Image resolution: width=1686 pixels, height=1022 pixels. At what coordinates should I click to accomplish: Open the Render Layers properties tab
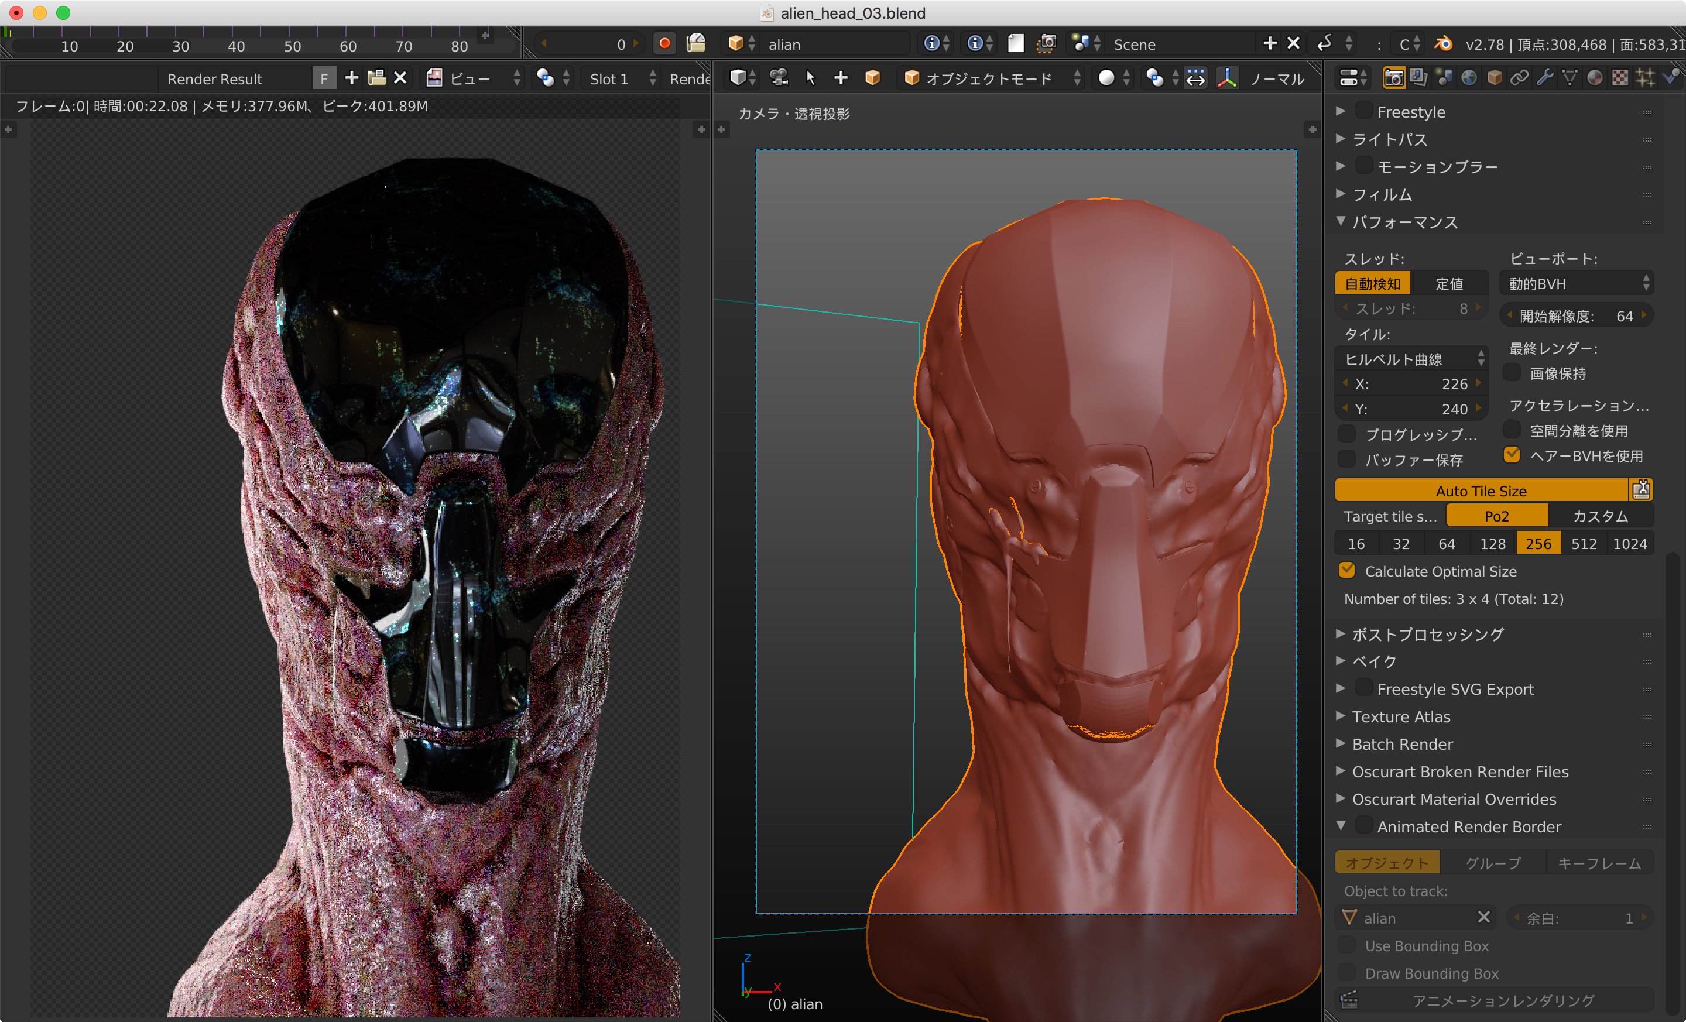1418,77
